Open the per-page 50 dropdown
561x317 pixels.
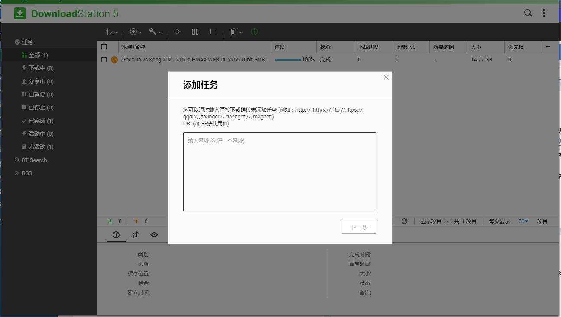tap(523, 221)
